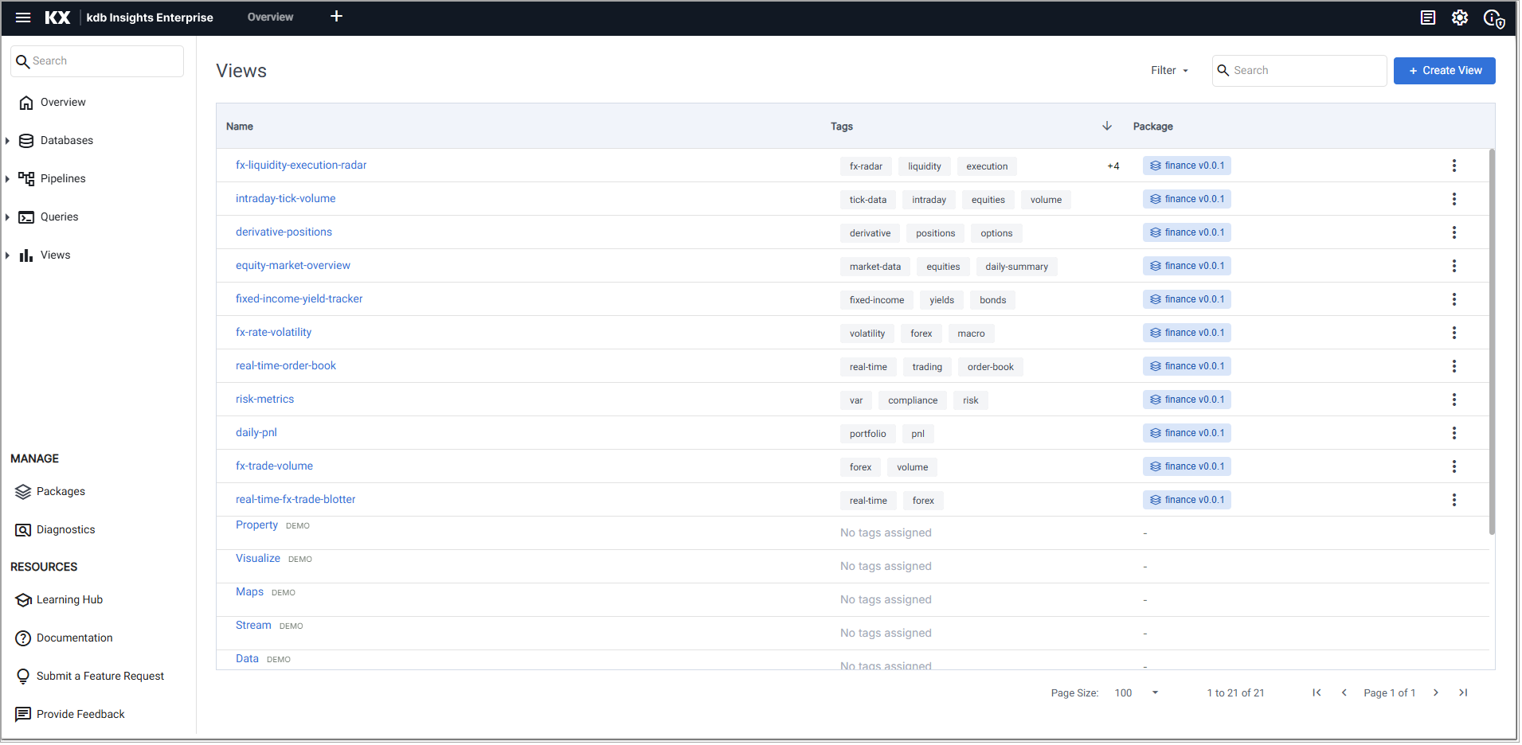Viewport: 1522px width, 745px height.
Task: Go to the last page arrow
Action: click(x=1462, y=692)
